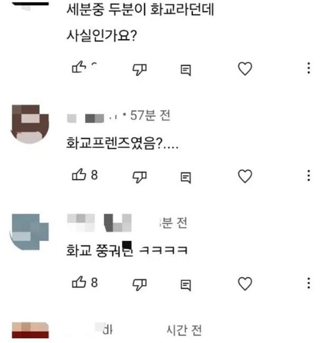Open replies on the '사실인가요?' comment
The image size is (323, 343).
[186, 70]
